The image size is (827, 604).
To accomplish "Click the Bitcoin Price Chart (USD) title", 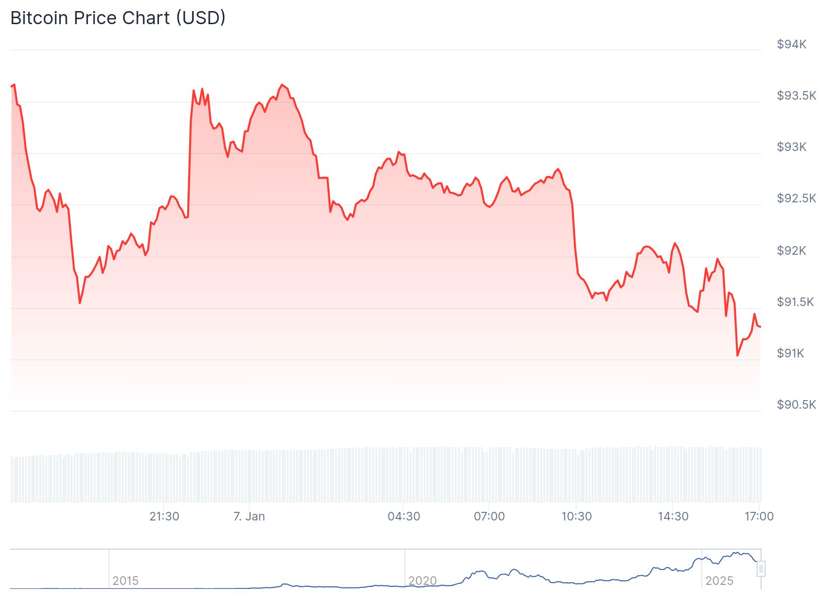I will 118,18.
